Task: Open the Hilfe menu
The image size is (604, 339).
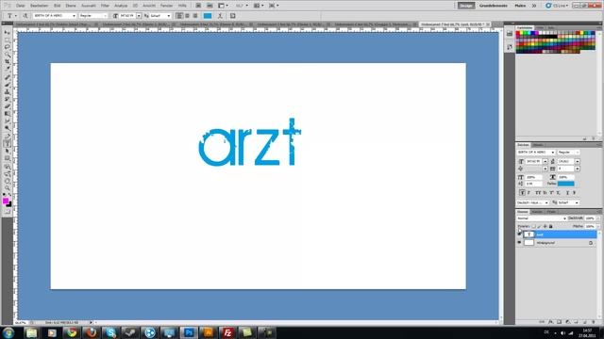Action: (182, 6)
